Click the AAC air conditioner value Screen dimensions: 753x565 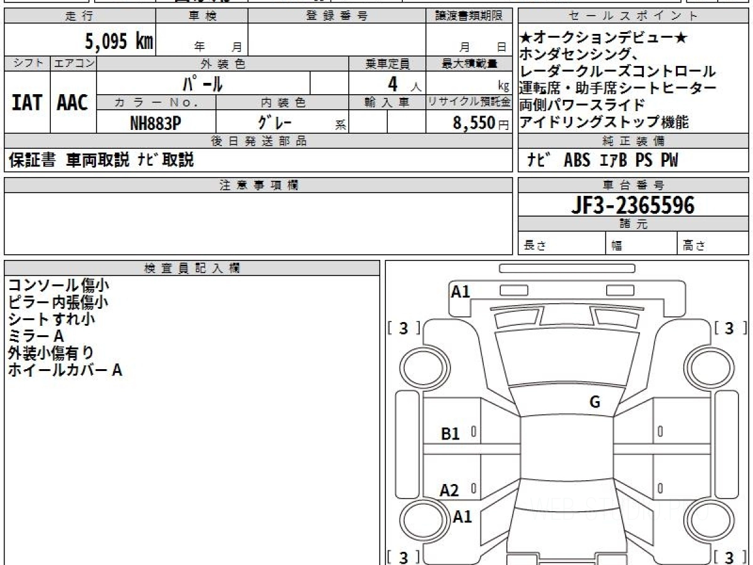click(x=73, y=102)
